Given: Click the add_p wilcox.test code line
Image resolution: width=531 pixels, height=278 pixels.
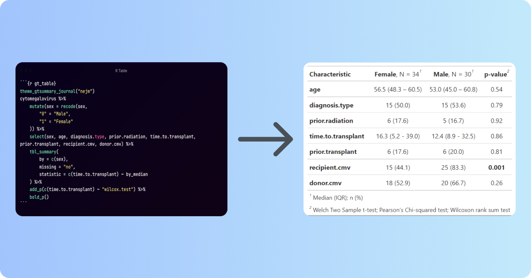Looking at the screenshot, I should (87, 189).
